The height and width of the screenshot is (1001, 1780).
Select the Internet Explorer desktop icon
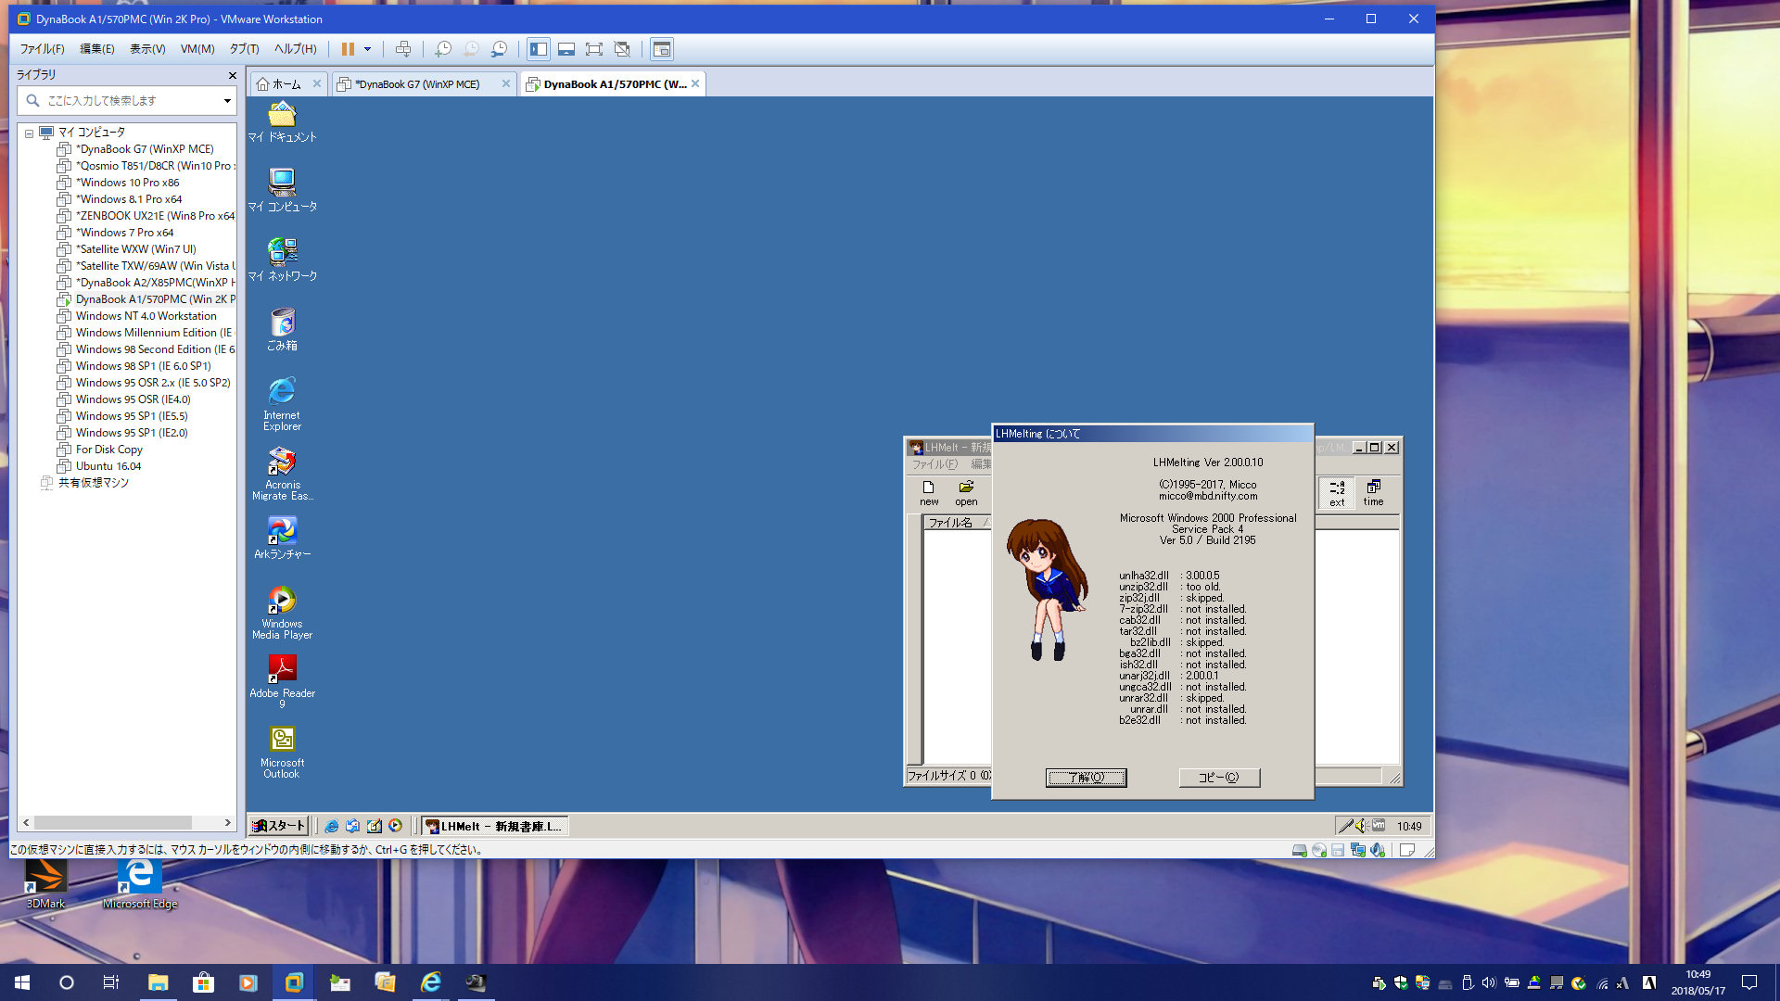point(282,403)
